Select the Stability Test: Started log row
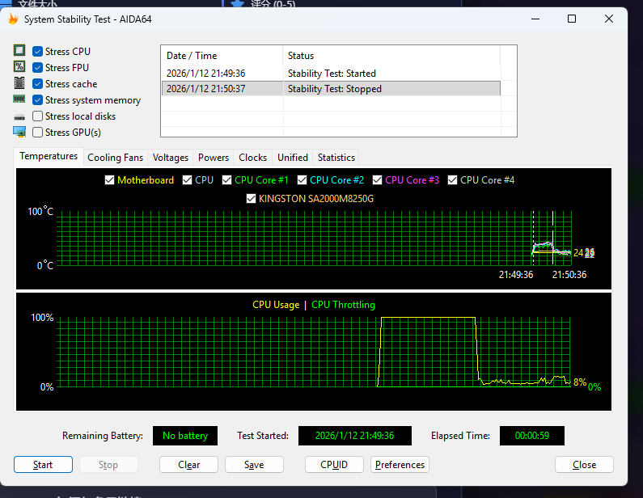The width and height of the screenshot is (643, 498). tap(331, 74)
